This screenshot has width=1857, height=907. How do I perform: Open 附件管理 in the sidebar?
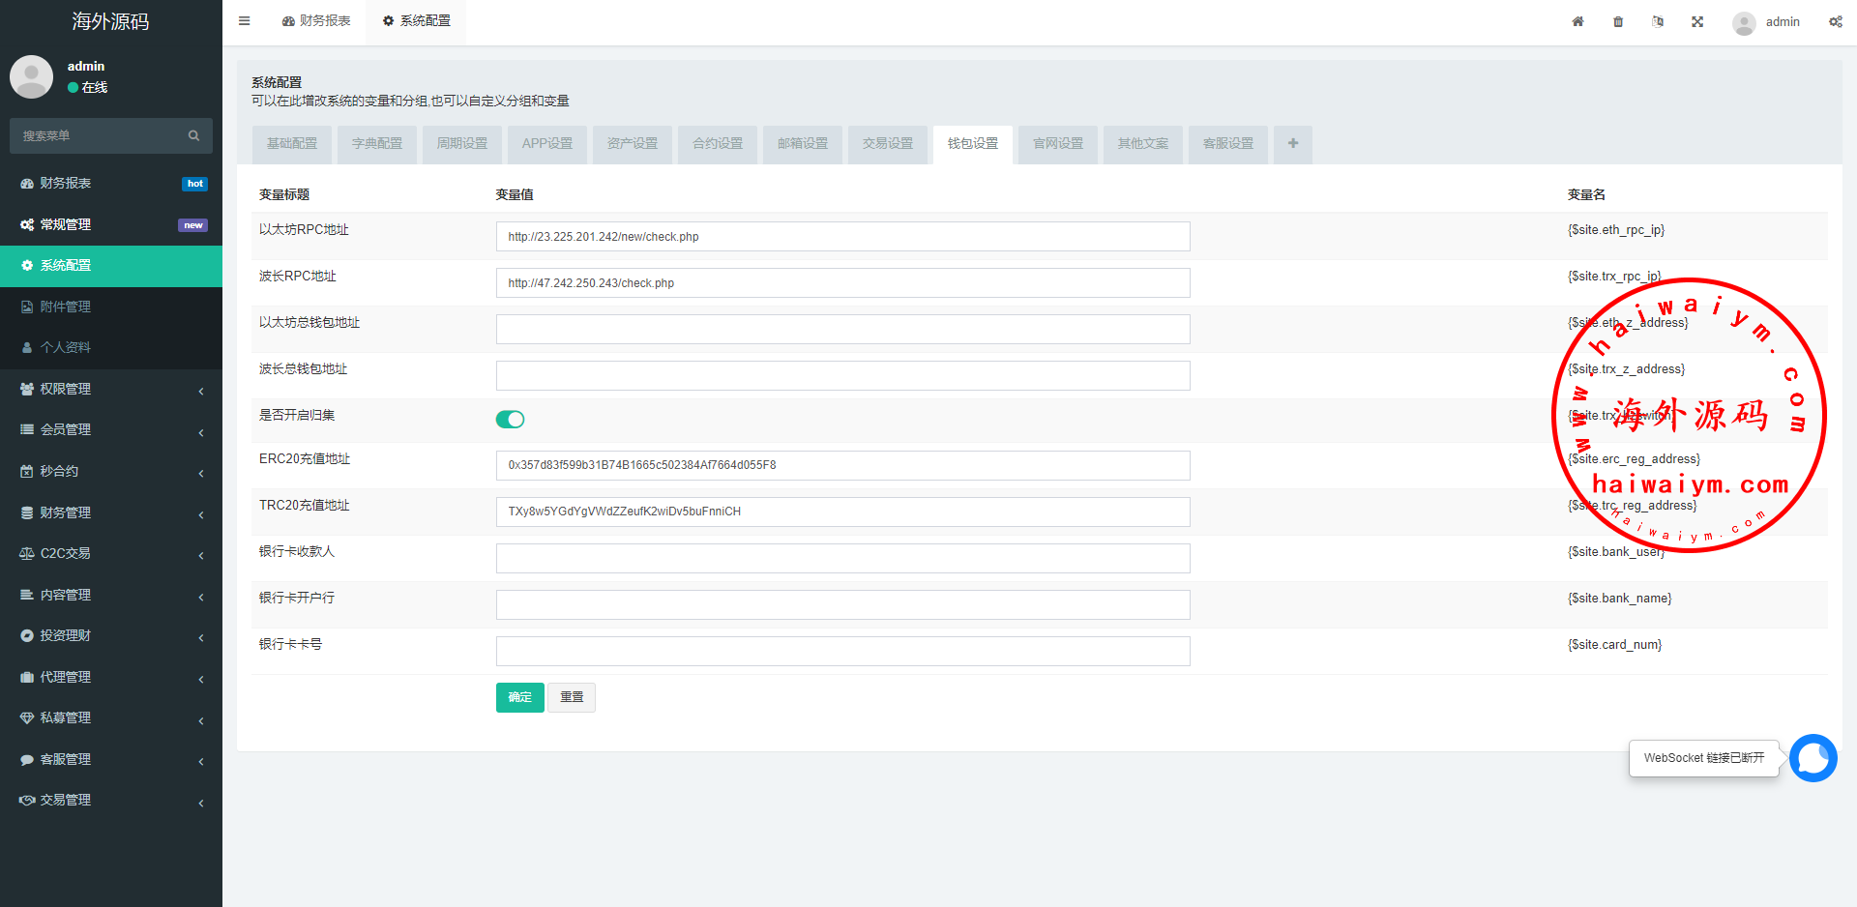click(66, 307)
